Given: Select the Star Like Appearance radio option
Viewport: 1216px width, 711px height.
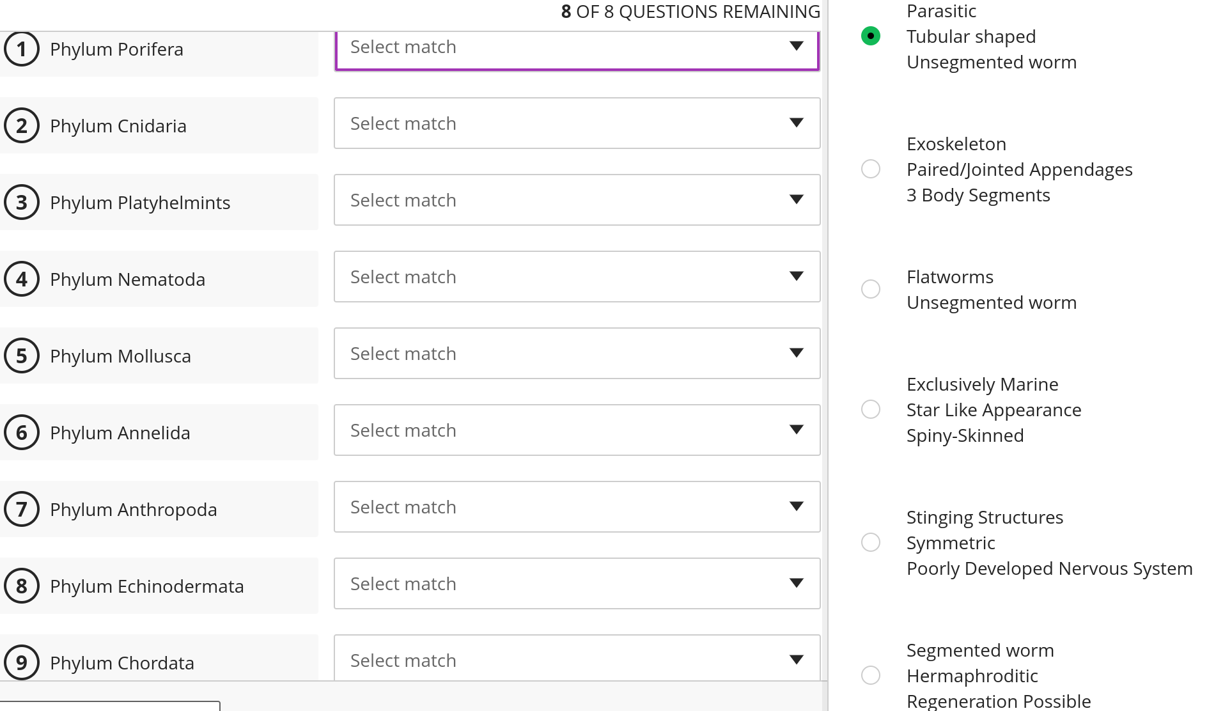Looking at the screenshot, I should coord(871,409).
